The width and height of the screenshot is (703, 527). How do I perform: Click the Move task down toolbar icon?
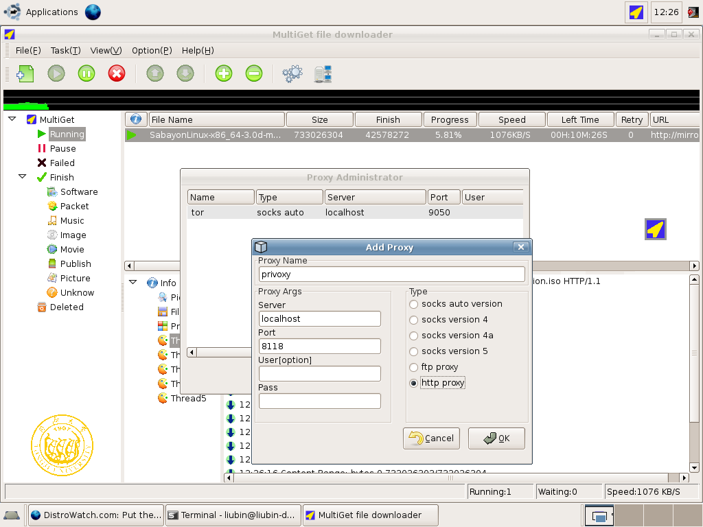pos(185,73)
